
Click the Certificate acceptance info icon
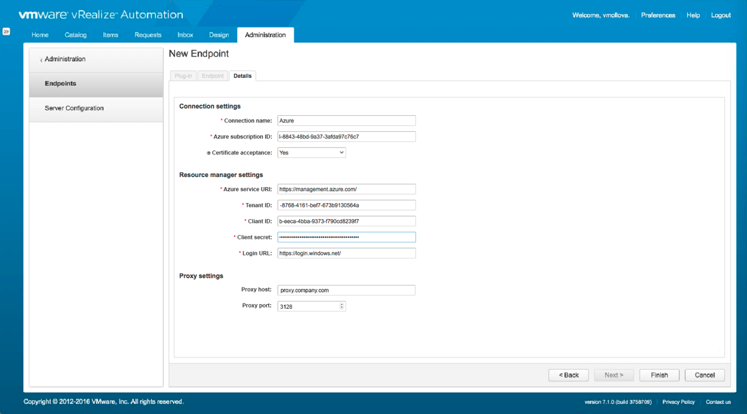click(x=208, y=153)
